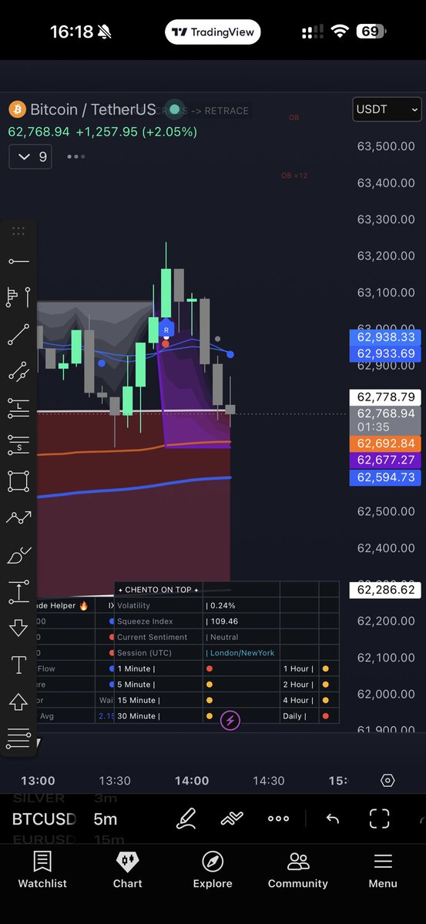Tap the 13:30 time axis label
Screen dimensions: 426x924
[x=115, y=780]
